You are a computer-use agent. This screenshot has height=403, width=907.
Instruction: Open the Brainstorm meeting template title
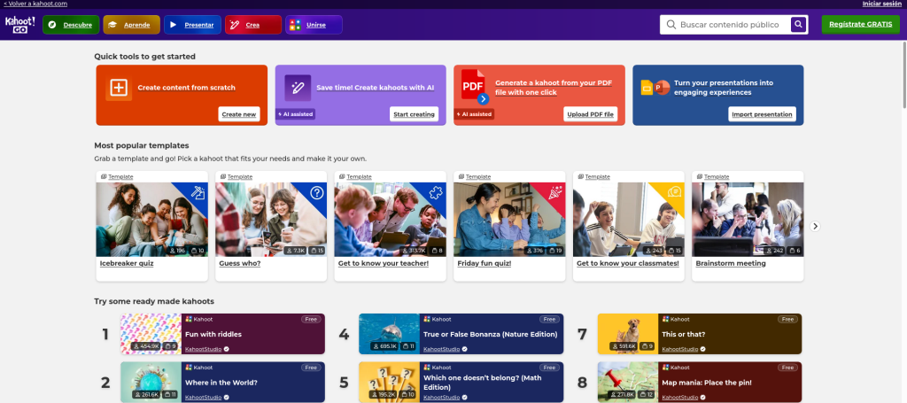point(731,263)
